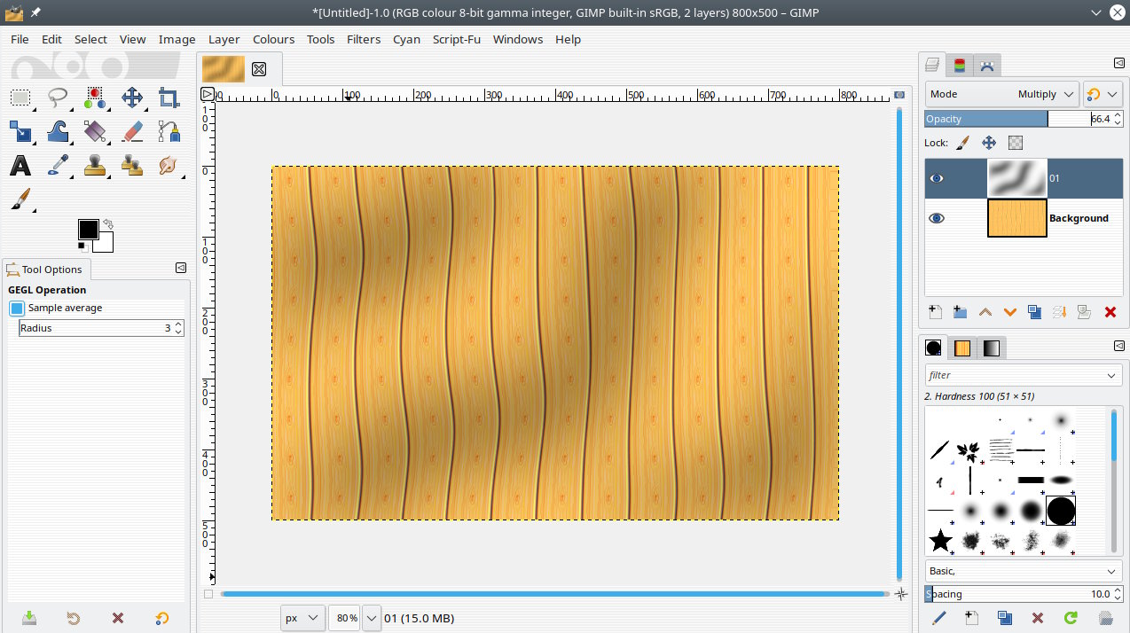Create a new layer
This screenshot has width=1130, height=633.
tap(935, 312)
